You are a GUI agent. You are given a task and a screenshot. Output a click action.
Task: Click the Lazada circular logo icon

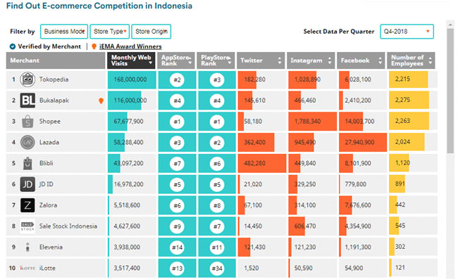[27, 143]
